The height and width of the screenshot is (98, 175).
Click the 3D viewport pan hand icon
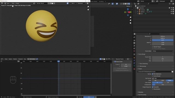pos(130,20)
